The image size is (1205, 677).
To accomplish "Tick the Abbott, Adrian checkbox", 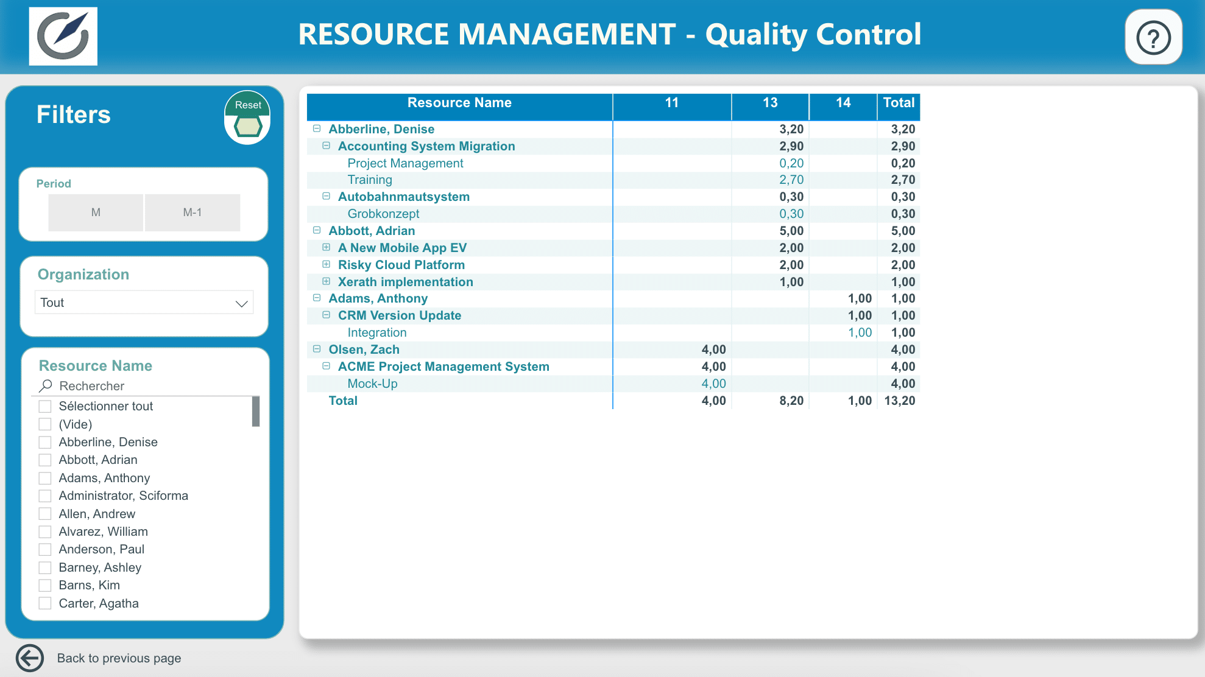I will point(45,460).
